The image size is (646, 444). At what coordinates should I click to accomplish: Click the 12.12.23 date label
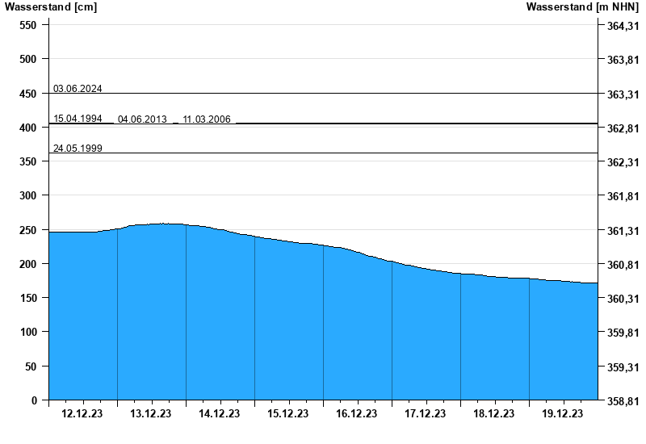coord(82,414)
